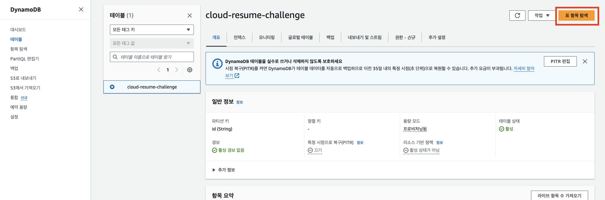Switch to the 모니터링 tab
This screenshot has width=605, height=200.
pos(267,37)
